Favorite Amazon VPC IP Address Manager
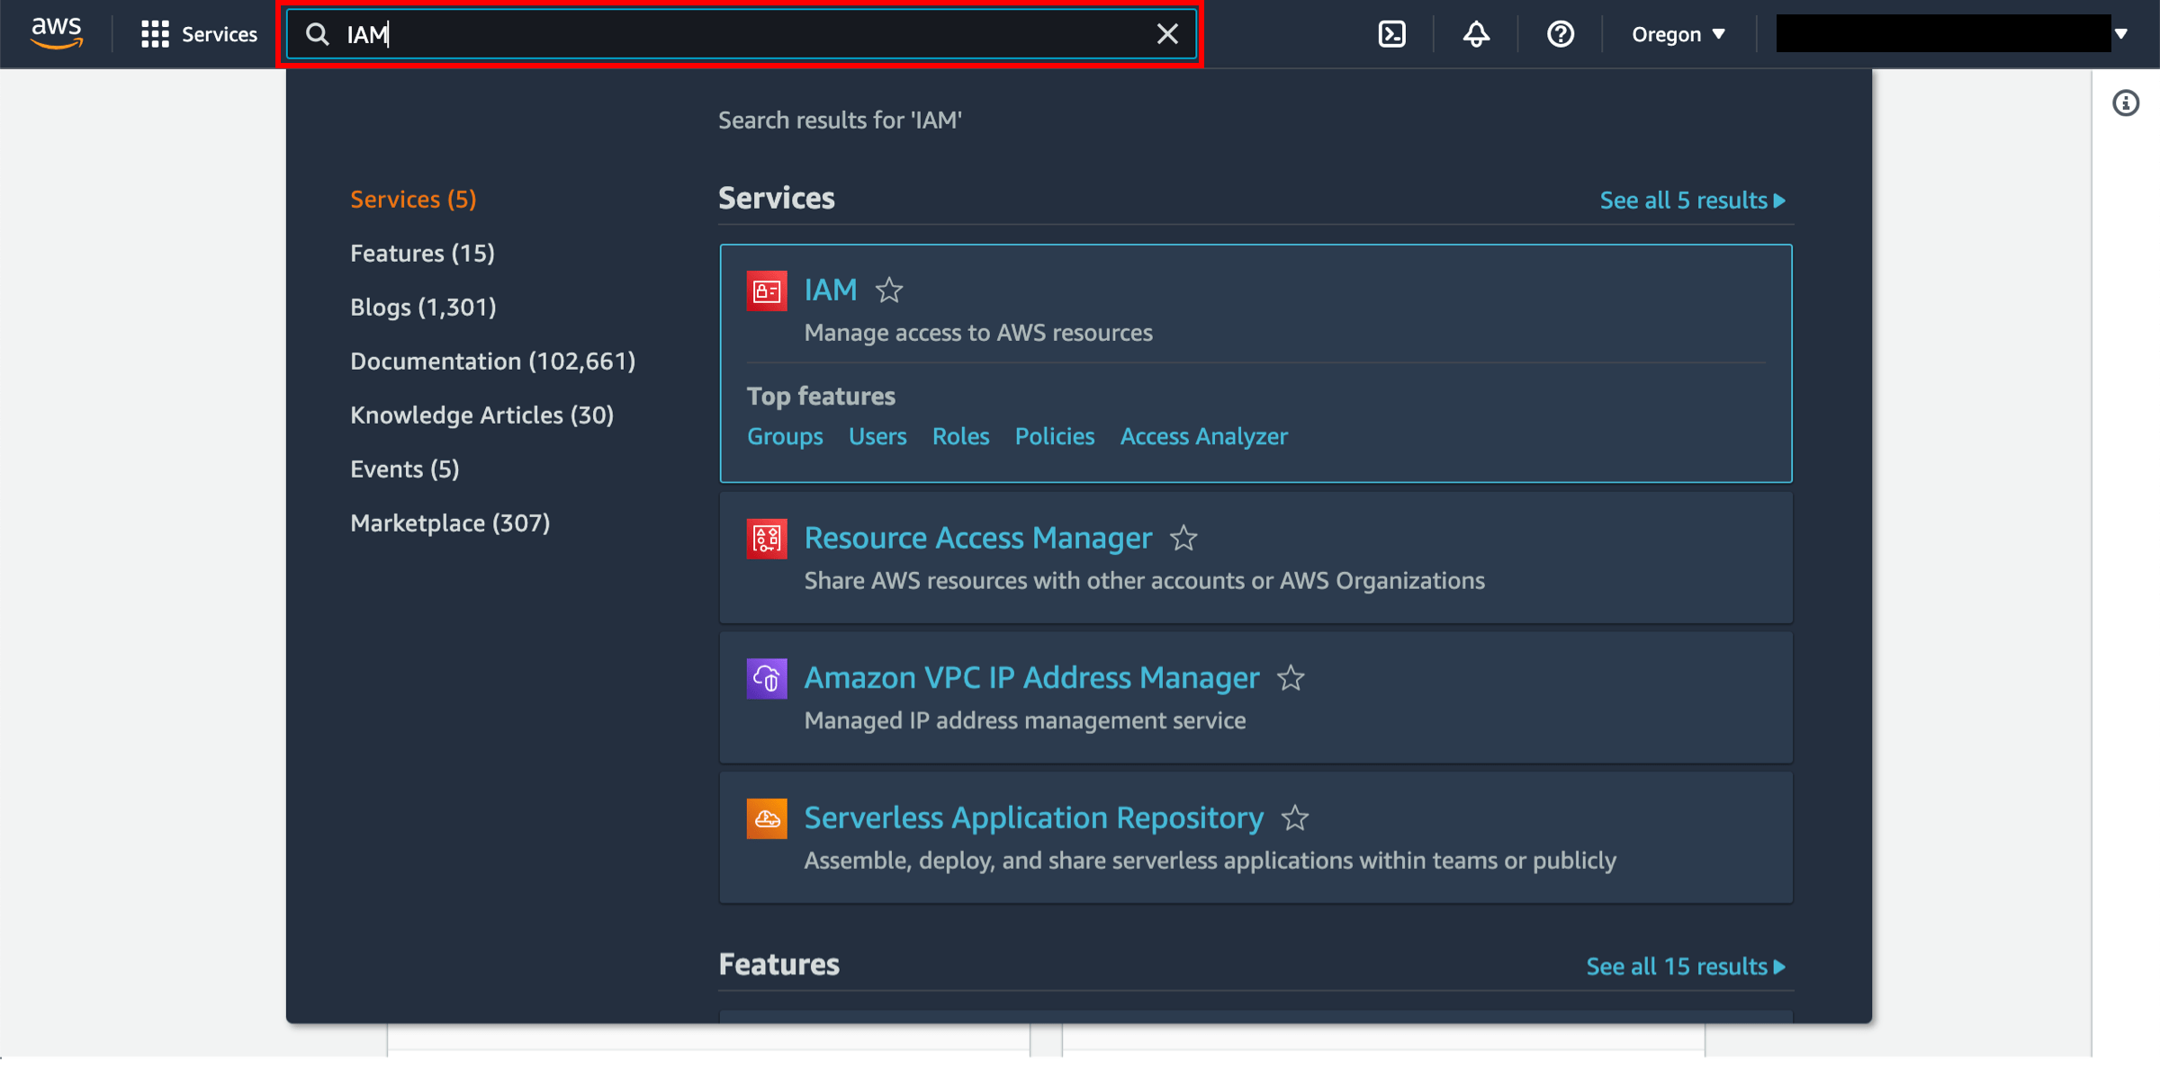This screenshot has height=1072, width=2160. (x=1291, y=679)
